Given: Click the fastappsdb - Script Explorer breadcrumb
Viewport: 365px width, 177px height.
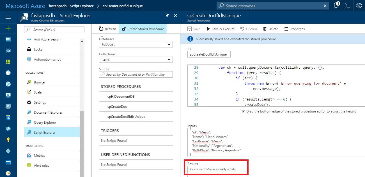Looking at the screenshot, I should tap(72, 6).
